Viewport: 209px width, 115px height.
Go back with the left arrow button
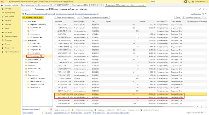point(24,9)
